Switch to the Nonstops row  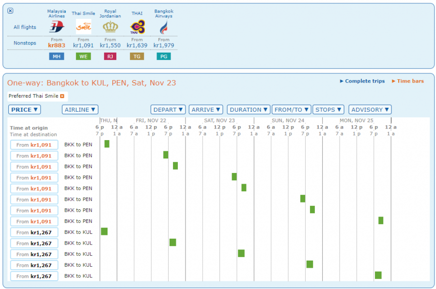[x=24, y=43]
